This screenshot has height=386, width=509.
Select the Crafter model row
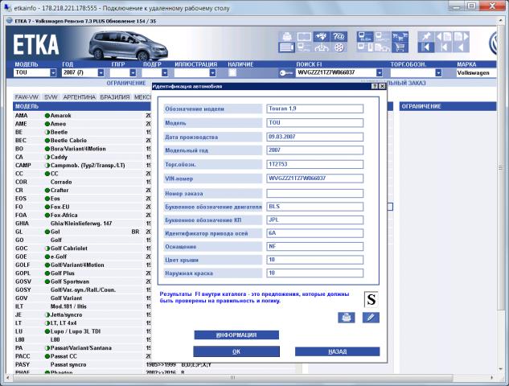(82, 191)
